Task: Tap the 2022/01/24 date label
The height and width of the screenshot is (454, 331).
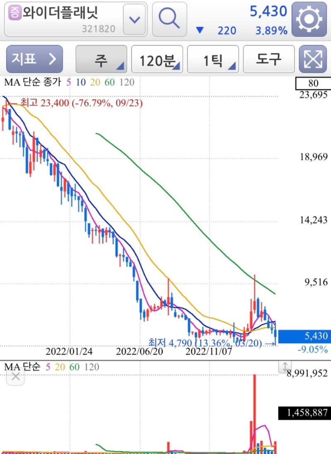Action: 69,351
